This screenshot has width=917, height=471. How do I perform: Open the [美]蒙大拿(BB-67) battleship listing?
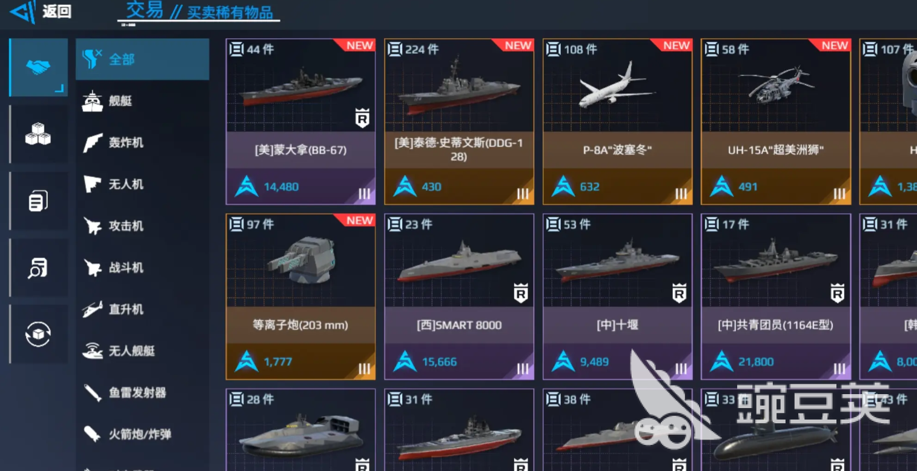(x=300, y=122)
